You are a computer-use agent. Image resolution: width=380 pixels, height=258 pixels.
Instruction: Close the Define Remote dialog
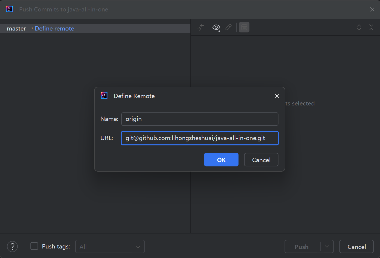[277, 96]
